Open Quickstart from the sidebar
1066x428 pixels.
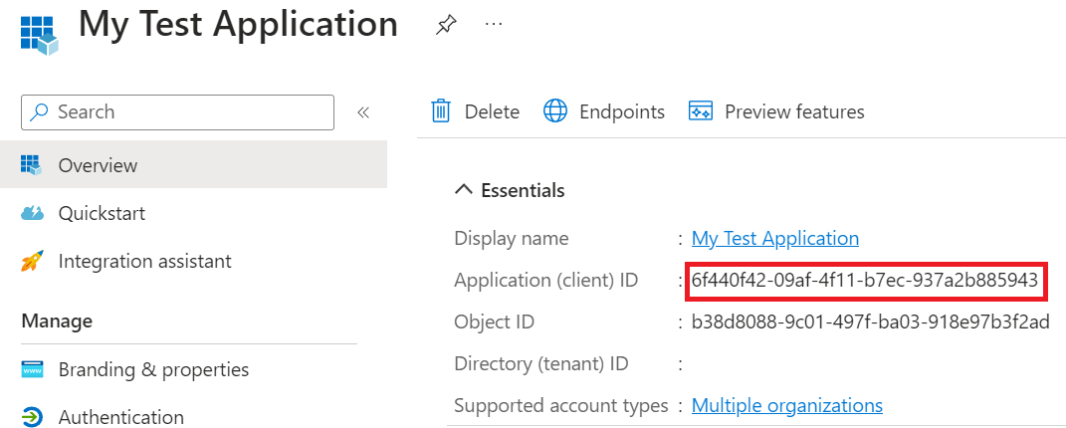click(x=102, y=213)
